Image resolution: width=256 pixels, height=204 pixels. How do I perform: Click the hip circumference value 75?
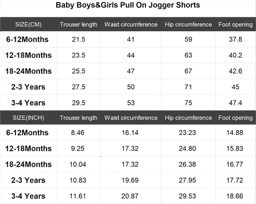(x=188, y=103)
